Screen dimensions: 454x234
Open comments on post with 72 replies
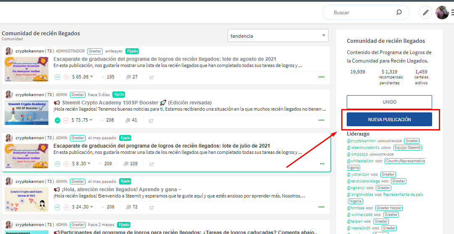(132, 207)
